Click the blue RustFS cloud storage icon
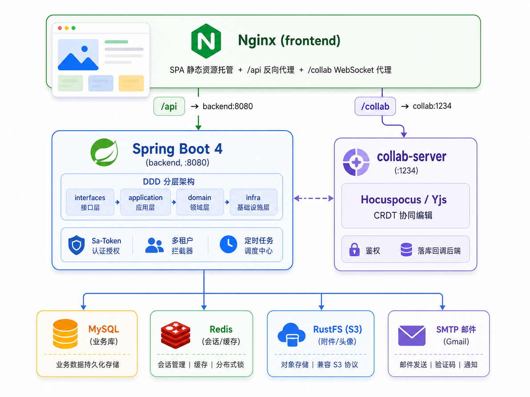Image resolution: width=530 pixels, height=397 pixels. [291, 335]
